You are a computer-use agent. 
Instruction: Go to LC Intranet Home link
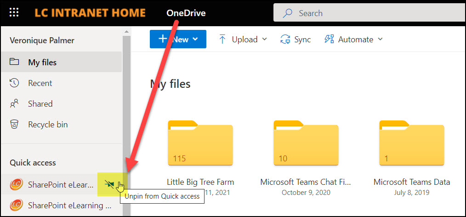pos(90,13)
